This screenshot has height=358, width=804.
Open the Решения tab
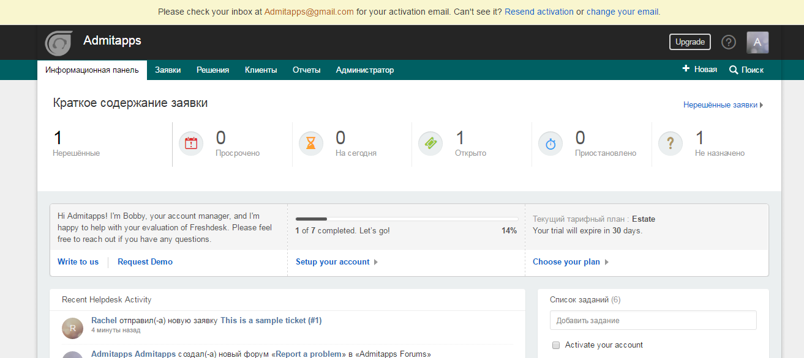pyautogui.click(x=212, y=70)
